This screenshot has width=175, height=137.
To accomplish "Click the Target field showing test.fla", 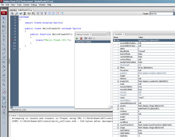I will click(x=161, y=13).
